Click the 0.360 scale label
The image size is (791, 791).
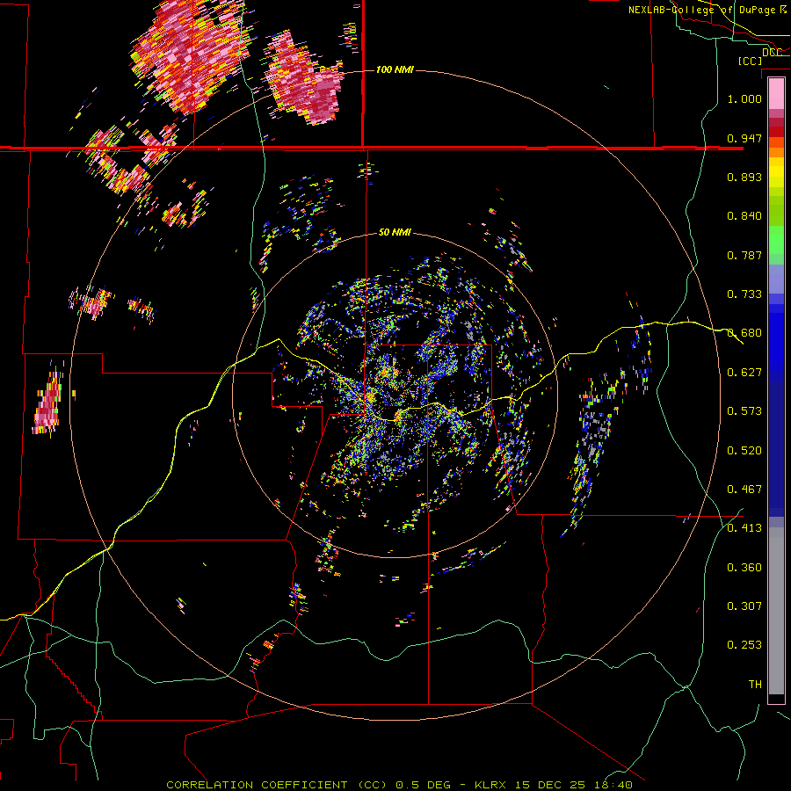744,568
